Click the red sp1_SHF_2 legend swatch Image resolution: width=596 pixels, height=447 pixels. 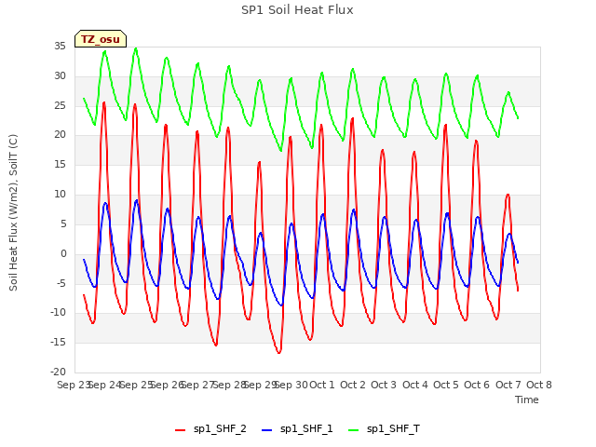pyautogui.click(x=180, y=430)
